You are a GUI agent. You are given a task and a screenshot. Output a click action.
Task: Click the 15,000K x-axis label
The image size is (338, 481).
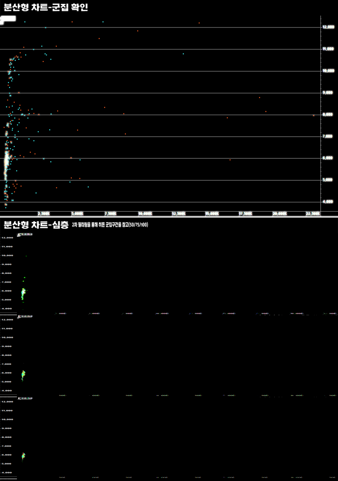(212, 213)
